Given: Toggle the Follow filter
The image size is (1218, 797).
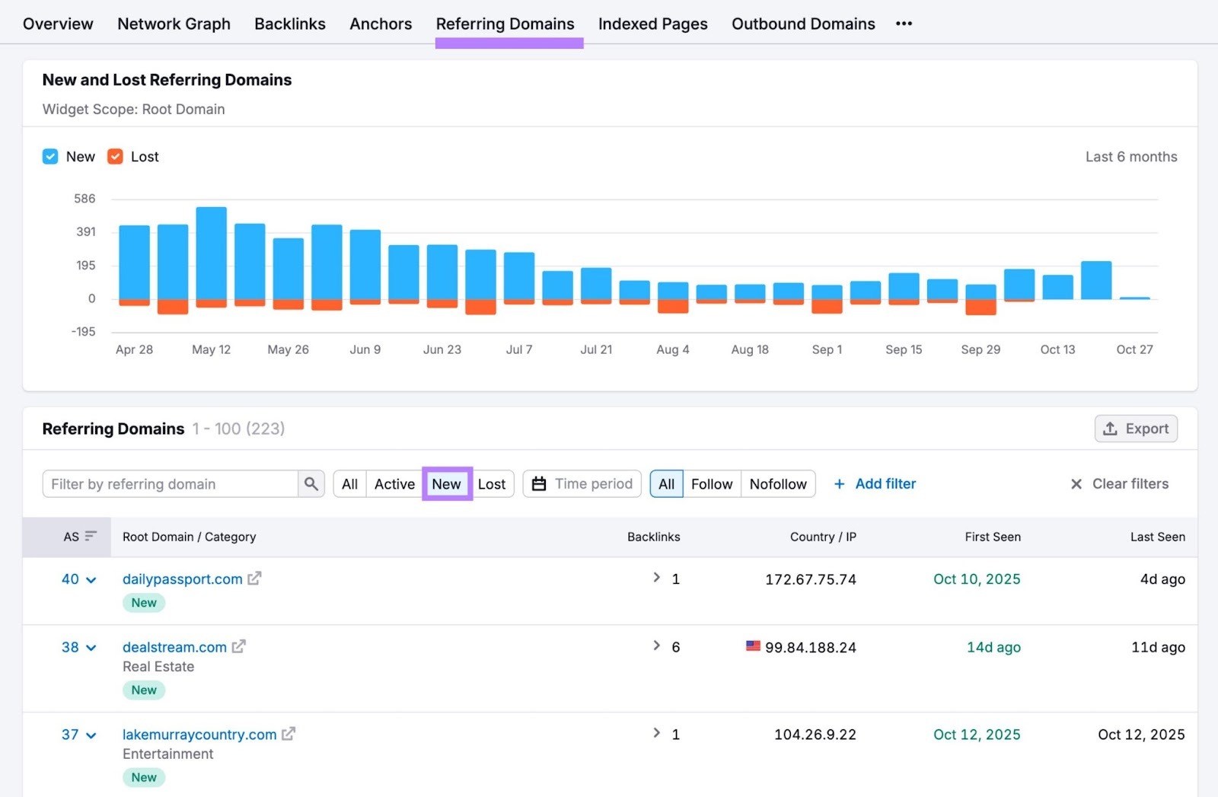Looking at the screenshot, I should pos(711,483).
